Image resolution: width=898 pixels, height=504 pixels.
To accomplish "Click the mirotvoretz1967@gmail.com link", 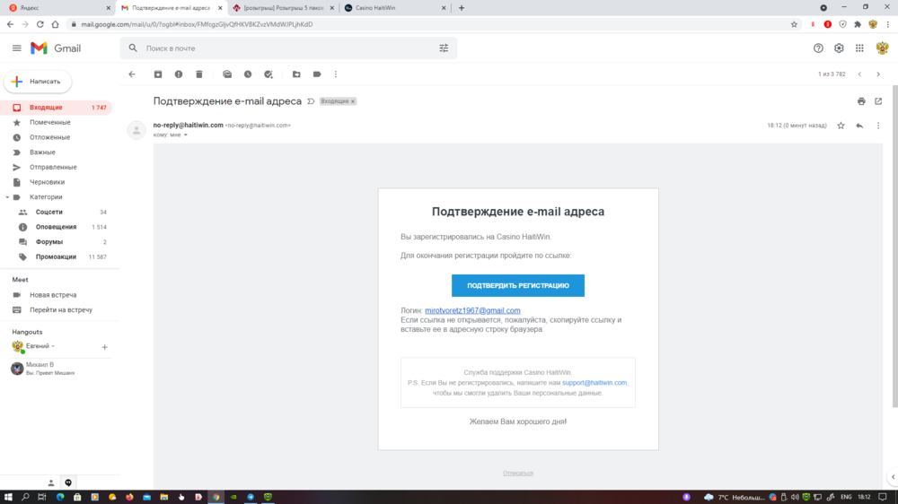I will point(472,310).
